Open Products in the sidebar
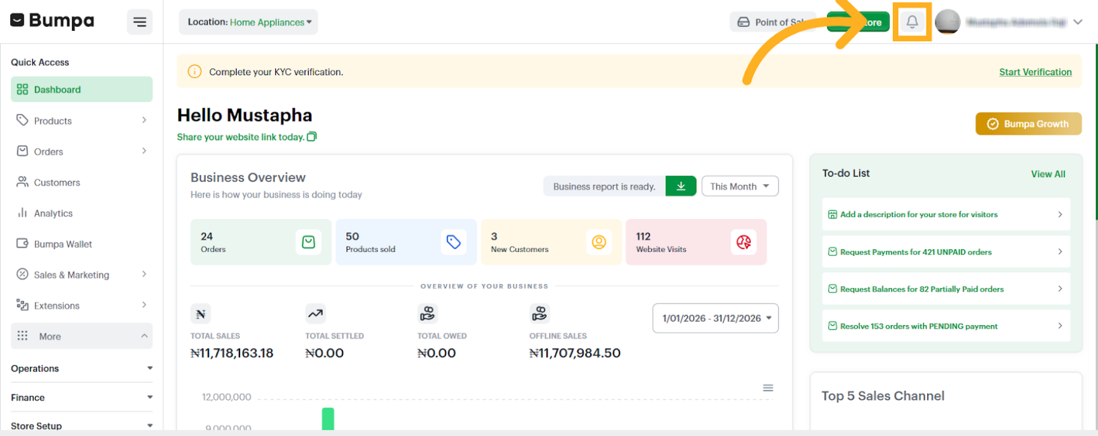This screenshot has height=436, width=1098. pyautogui.click(x=81, y=121)
